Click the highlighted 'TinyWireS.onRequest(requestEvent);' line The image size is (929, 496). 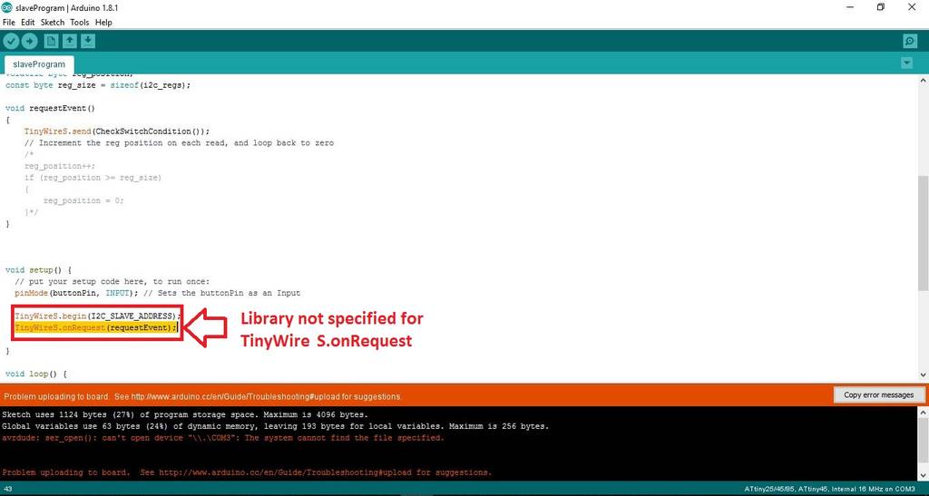point(95,328)
